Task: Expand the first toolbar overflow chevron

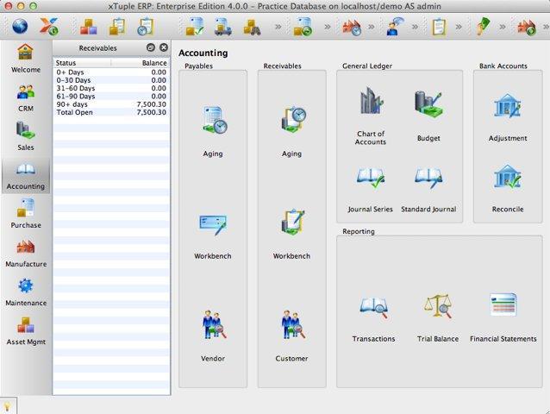Action: pyautogui.click(x=278, y=27)
